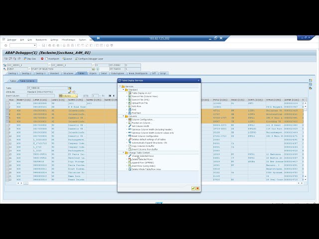Switch to the Structures tab
This screenshot has width=319, height=239.
click(x=68, y=73)
